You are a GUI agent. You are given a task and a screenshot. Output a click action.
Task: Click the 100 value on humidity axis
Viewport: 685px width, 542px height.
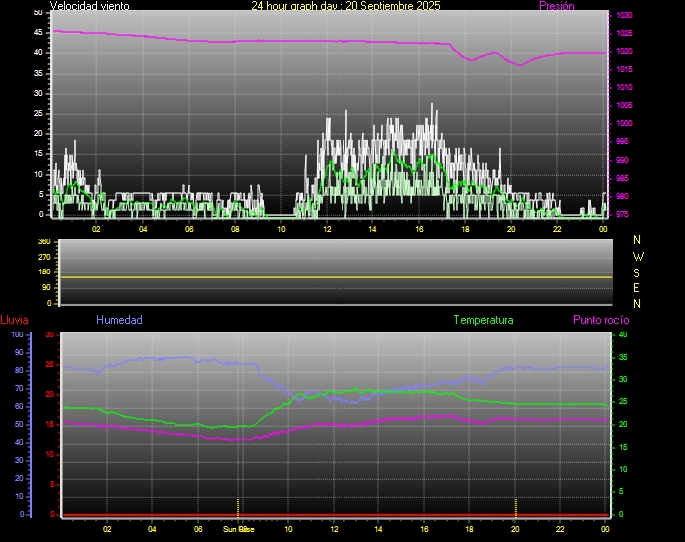pyautogui.click(x=17, y=335)
